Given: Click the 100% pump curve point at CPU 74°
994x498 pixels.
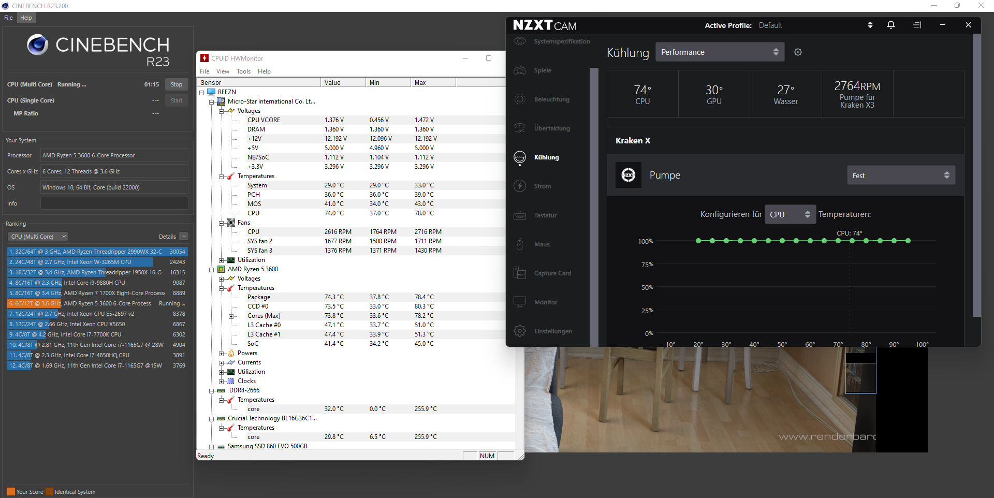Looking at the screenshot, I should (852, 241).
